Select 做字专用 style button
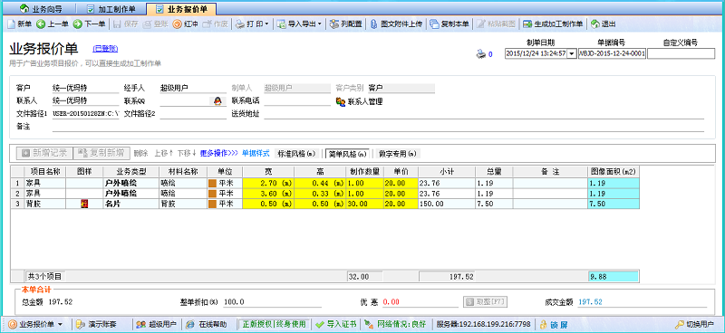The height and width of the screenshot is (333, 725). 398,153
